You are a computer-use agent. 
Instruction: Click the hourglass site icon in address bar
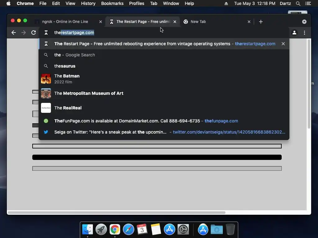(46, 33)
